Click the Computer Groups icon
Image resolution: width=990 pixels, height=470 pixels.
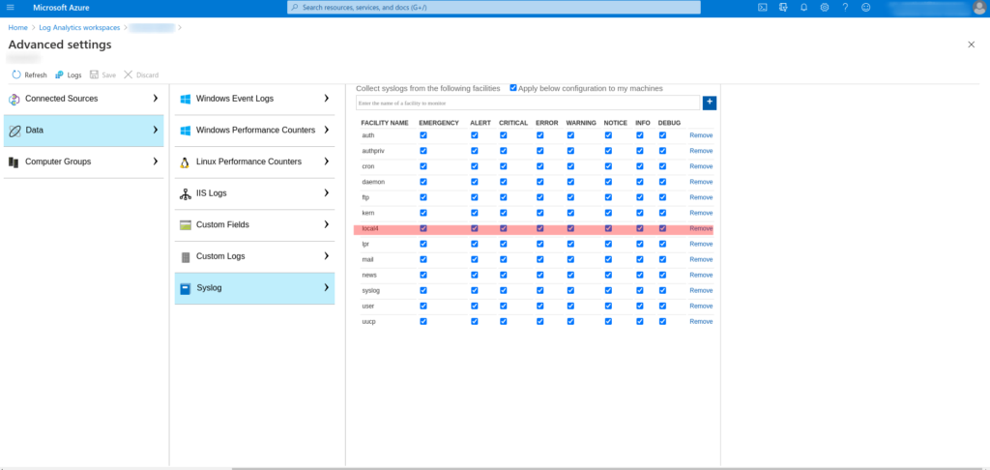click(x=14, y=162)
